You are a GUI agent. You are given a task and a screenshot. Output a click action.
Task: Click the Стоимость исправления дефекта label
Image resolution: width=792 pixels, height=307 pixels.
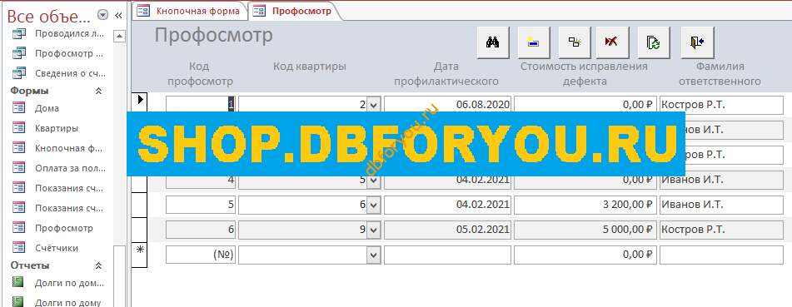(584, 74)
